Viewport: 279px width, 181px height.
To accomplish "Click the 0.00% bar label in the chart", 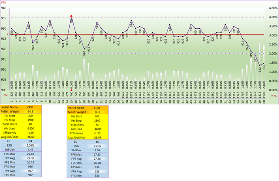I will (x=71, y=85).
